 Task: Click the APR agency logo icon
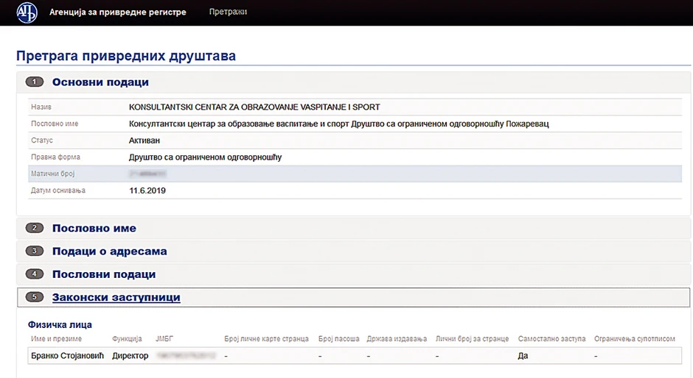pyautogui.click(x=27, y=13)
